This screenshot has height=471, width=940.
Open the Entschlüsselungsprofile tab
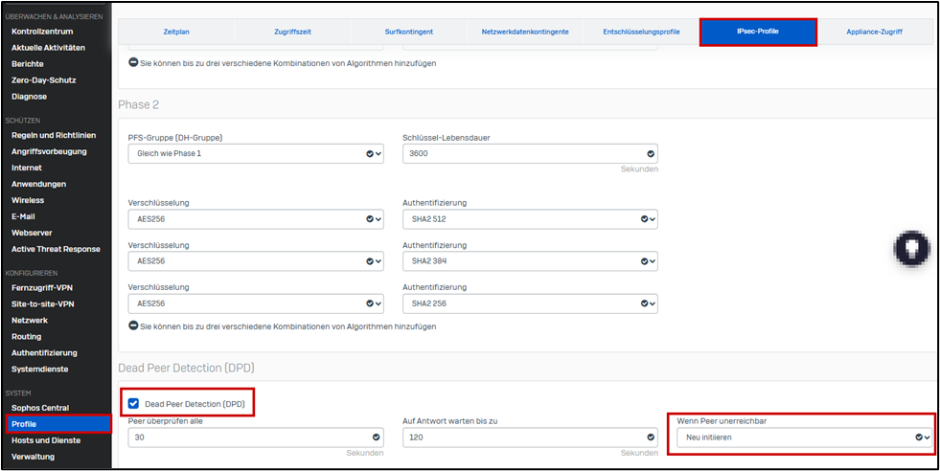pyautogui.click(x=641, y=32)
